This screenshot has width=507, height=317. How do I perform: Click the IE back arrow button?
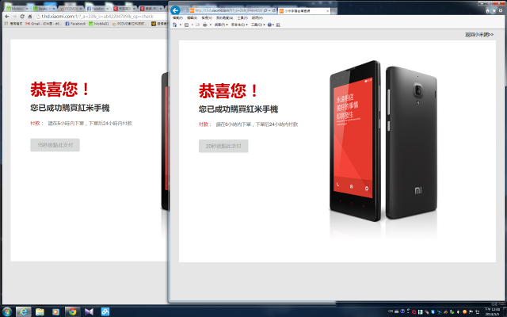[x=175, y=10]
